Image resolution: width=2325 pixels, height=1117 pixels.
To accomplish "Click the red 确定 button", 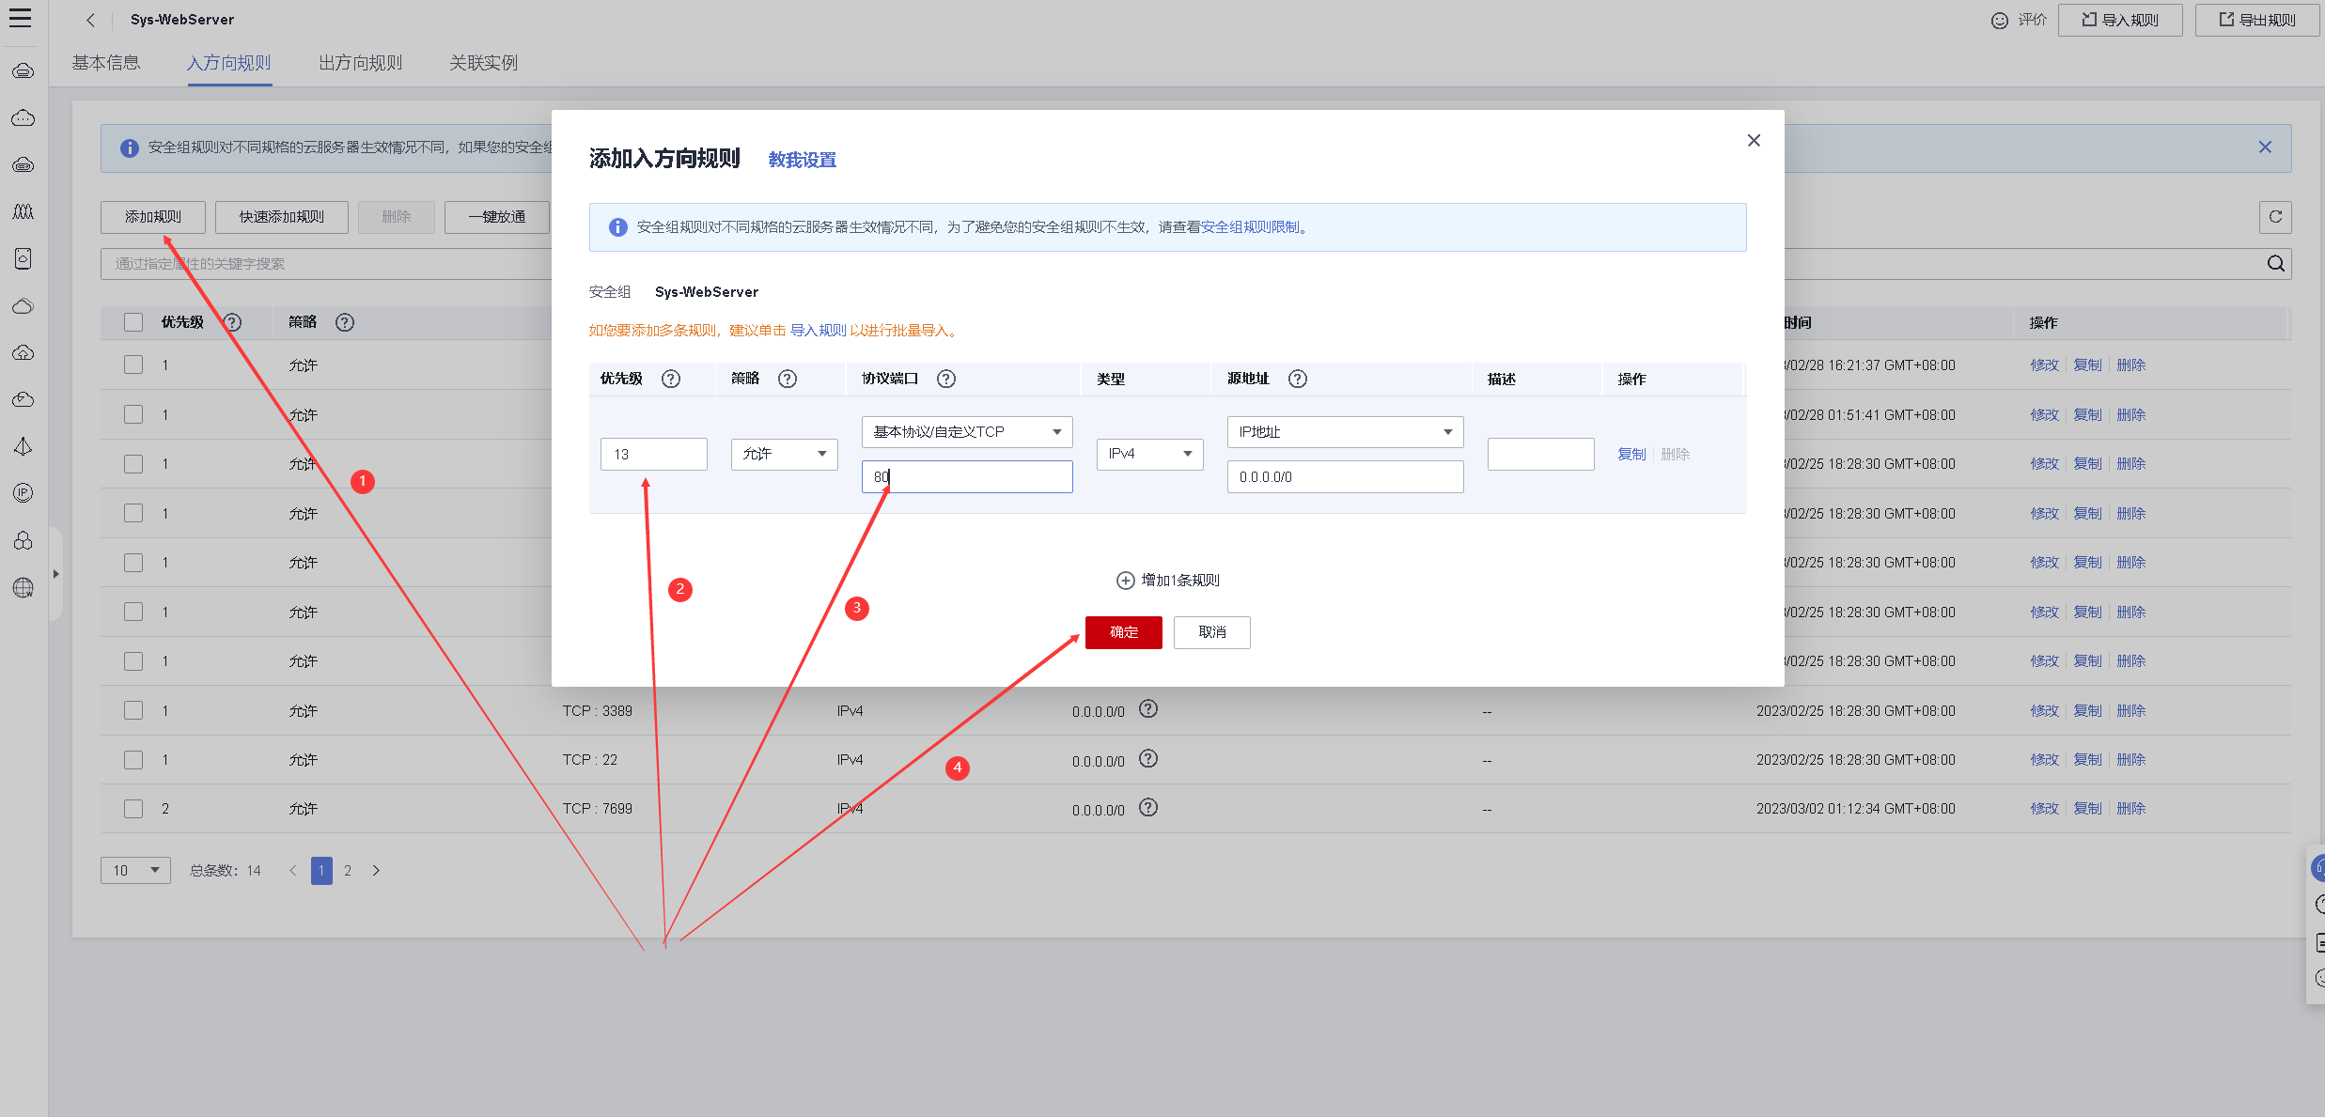I will click(1123, 632).
